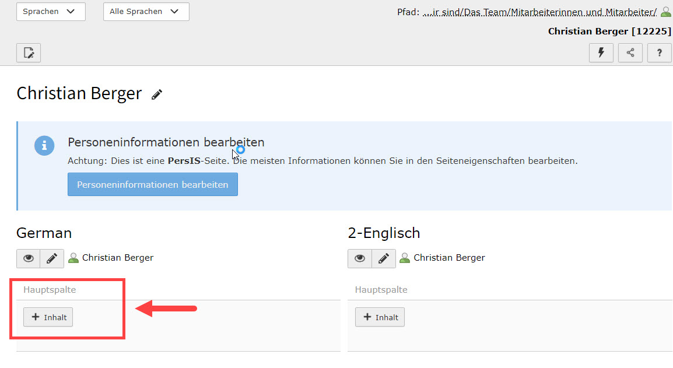Click pencil icon beside the Christian Berger heading

tap(157, 94)
